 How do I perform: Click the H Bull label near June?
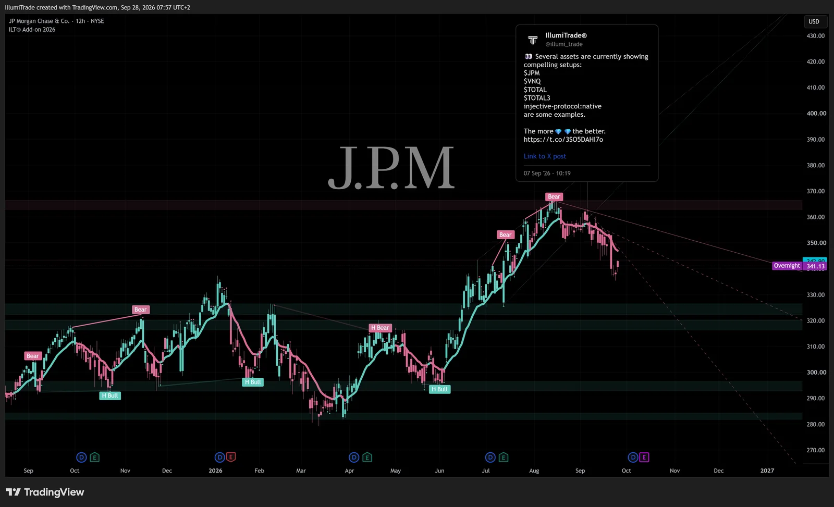(x=439, y=389)
